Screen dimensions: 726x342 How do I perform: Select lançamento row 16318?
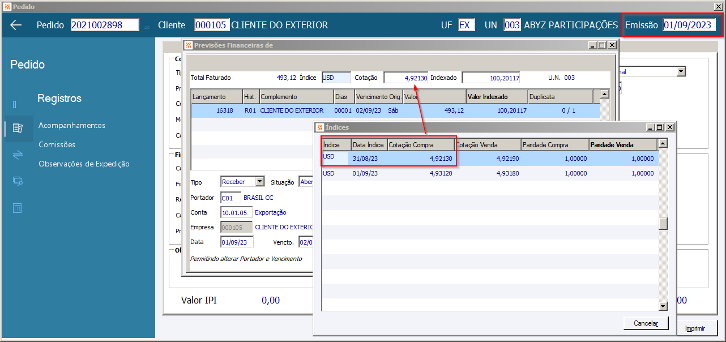(x=395, y=110)
